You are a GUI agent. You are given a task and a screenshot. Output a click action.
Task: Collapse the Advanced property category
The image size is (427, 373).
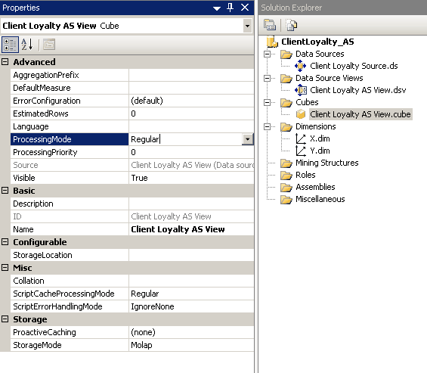pyautogui.click(x=5, y=62)
